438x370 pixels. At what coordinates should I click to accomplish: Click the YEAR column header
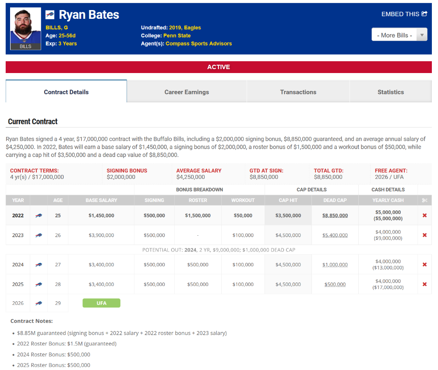click(x=18, y=200)
